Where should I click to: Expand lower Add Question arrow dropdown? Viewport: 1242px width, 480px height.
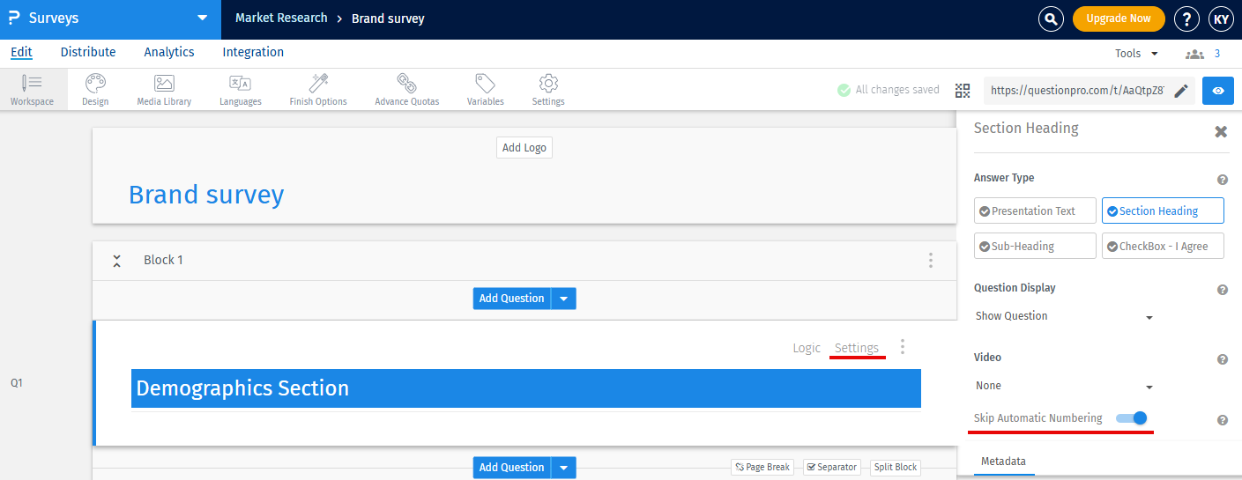(564, 468)
